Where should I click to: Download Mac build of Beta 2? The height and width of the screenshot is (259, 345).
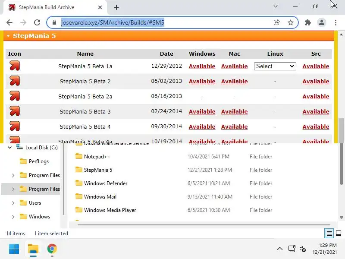click(x=234, y=82)
